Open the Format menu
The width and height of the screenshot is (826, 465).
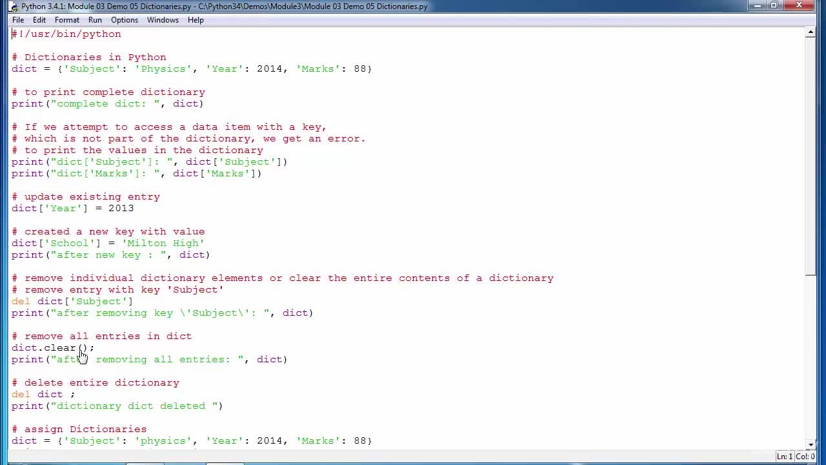point(67,20)
